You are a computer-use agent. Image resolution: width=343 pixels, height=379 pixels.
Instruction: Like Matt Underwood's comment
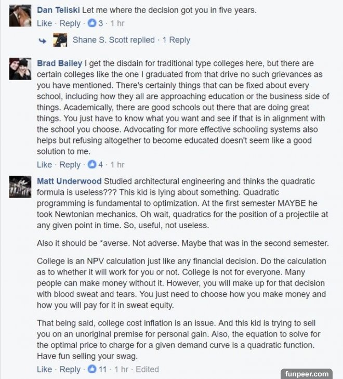(x=45, y=370)
